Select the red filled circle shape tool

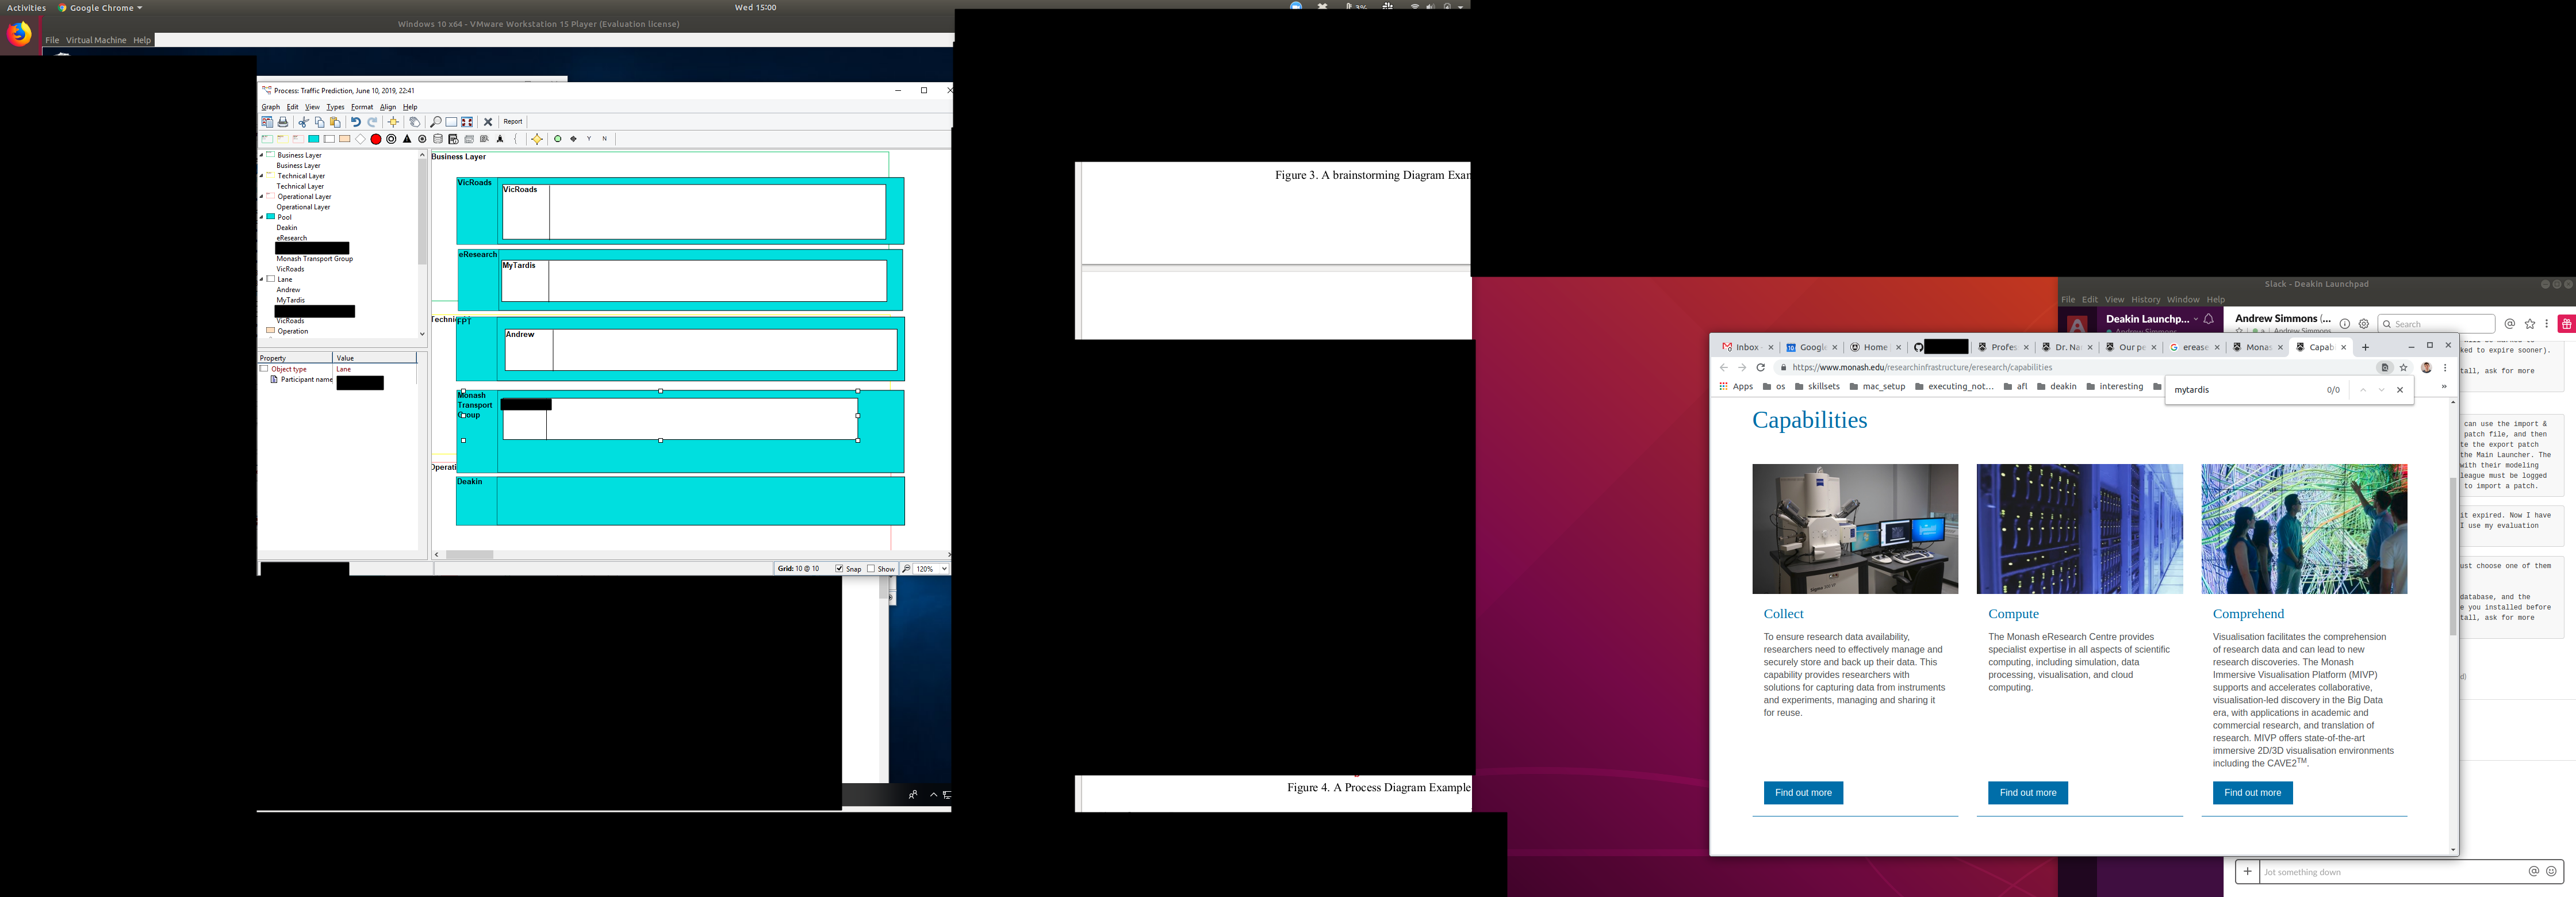pos(376,139)
